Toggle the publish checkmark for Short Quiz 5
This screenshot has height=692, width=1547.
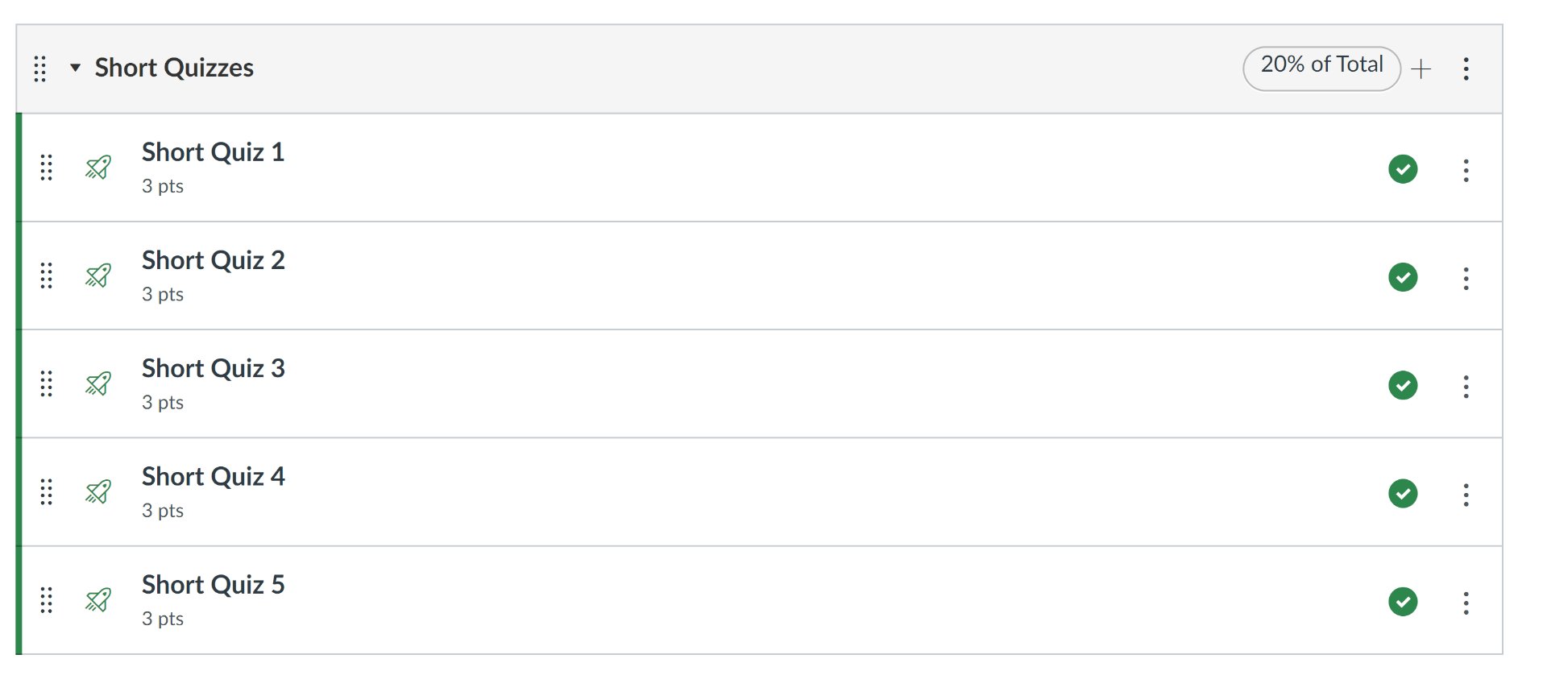[x=1403, y=601]
